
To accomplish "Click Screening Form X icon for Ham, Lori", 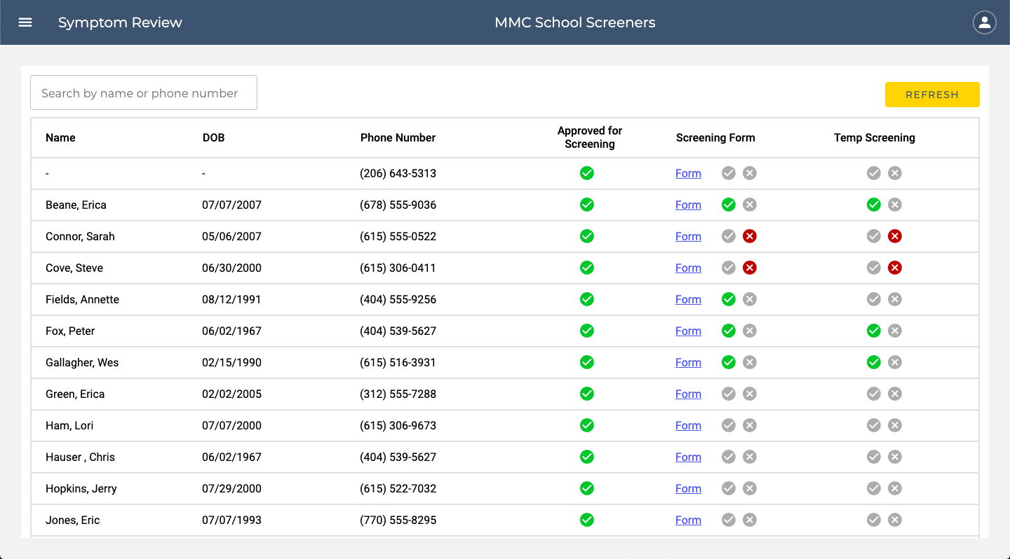I will click(x=750, y=425).
